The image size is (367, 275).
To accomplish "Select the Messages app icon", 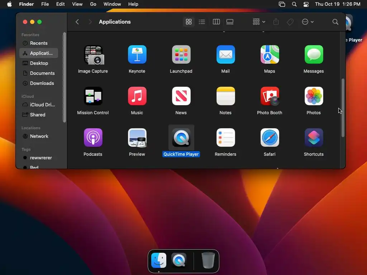I will [x=314, y=54].
